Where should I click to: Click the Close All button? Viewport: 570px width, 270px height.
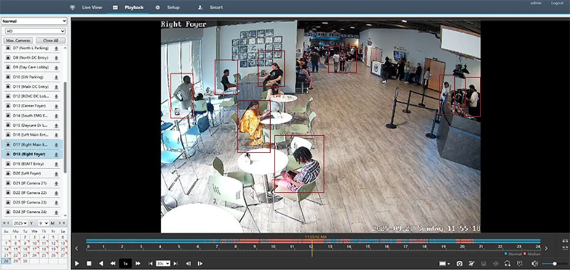pos(50,40)
